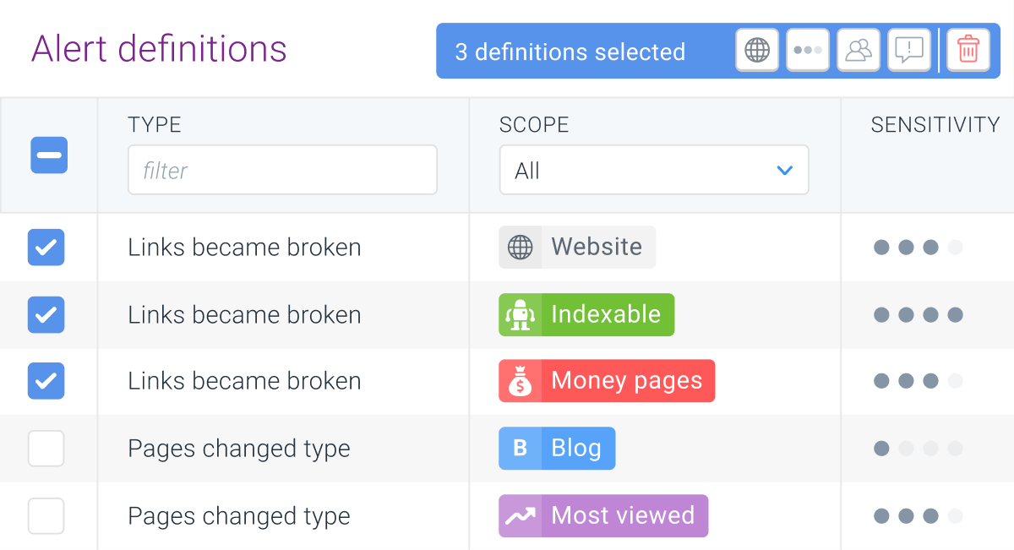Toggle the select-all checkbox in table header
The image size is (1014, 550).
point(49,155)
